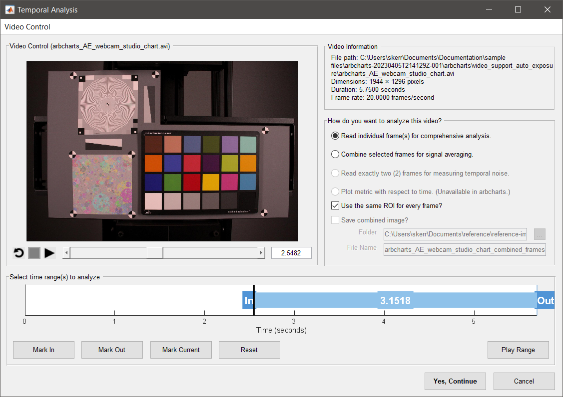563x397 pixels.
Task: Maximize the Temporal Analysis window
Action: coord(518,9)
